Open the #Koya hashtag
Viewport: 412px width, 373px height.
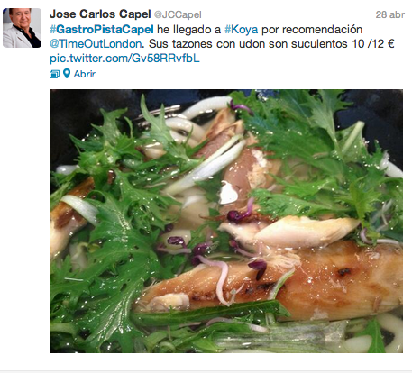tap(241, 30)
